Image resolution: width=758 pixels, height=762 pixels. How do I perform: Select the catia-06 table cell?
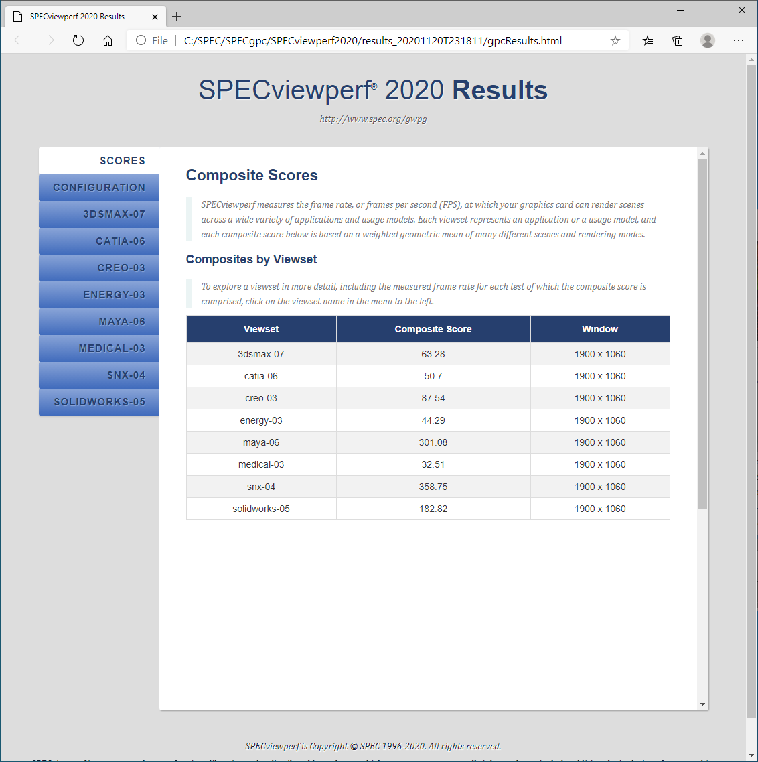(261, 376)
